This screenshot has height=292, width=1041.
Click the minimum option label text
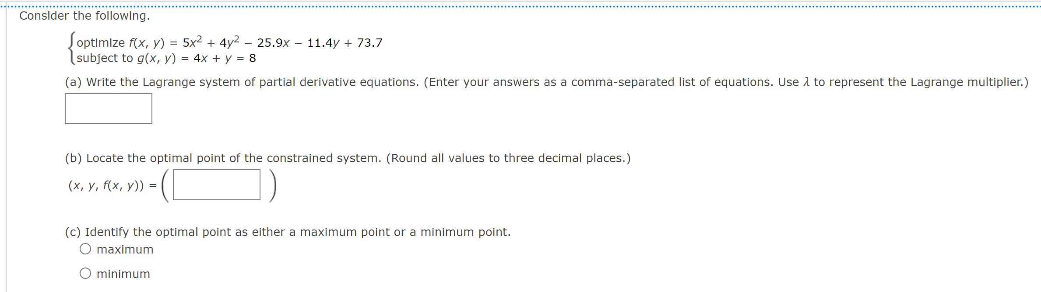point(123,274)
